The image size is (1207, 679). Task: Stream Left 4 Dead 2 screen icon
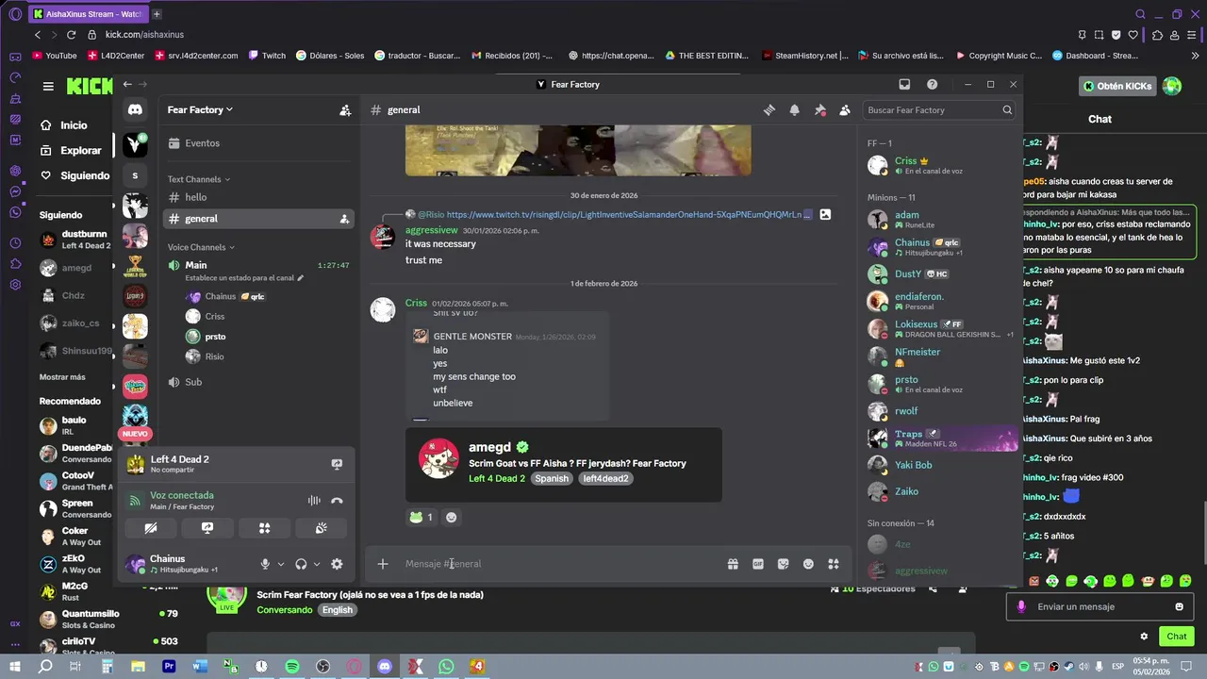[x=337, y=464]
